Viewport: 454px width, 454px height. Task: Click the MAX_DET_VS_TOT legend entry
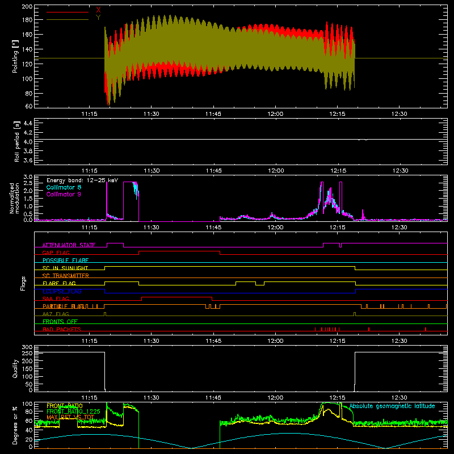click(70, 417)
